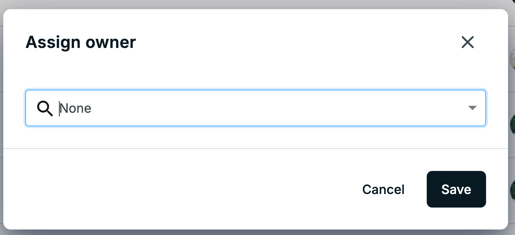This screenshot has width=515, height=235.
Task: Cancel the owner assignment
Action: [383, 189]
